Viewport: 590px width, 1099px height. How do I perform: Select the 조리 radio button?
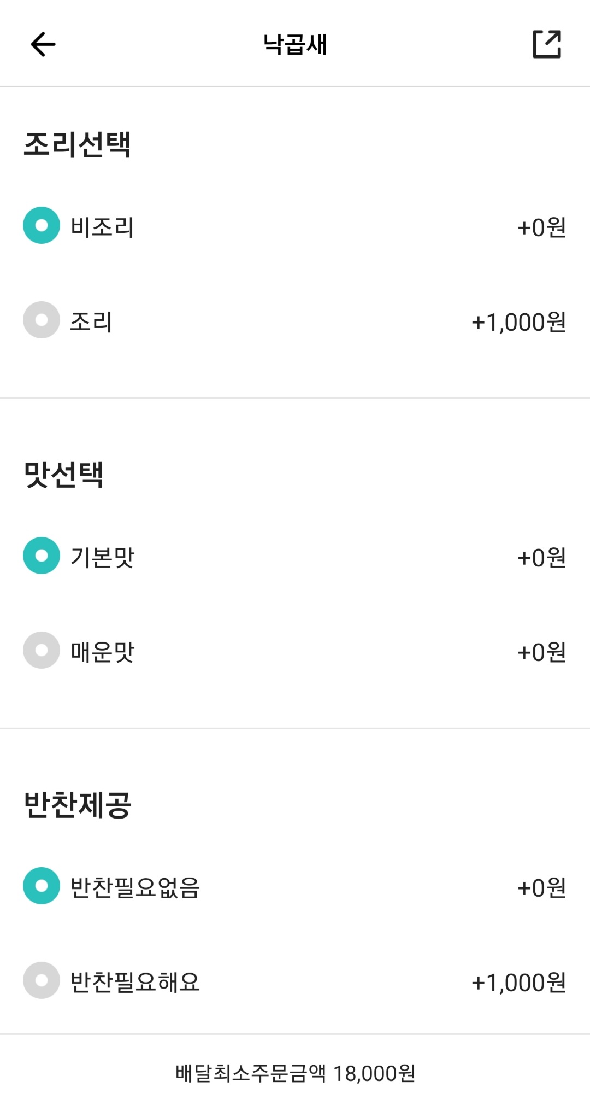[x=42, y=320]
